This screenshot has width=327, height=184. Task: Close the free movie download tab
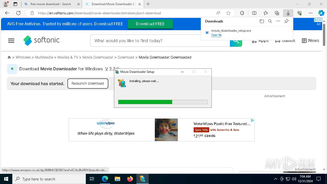coord(78,4)
